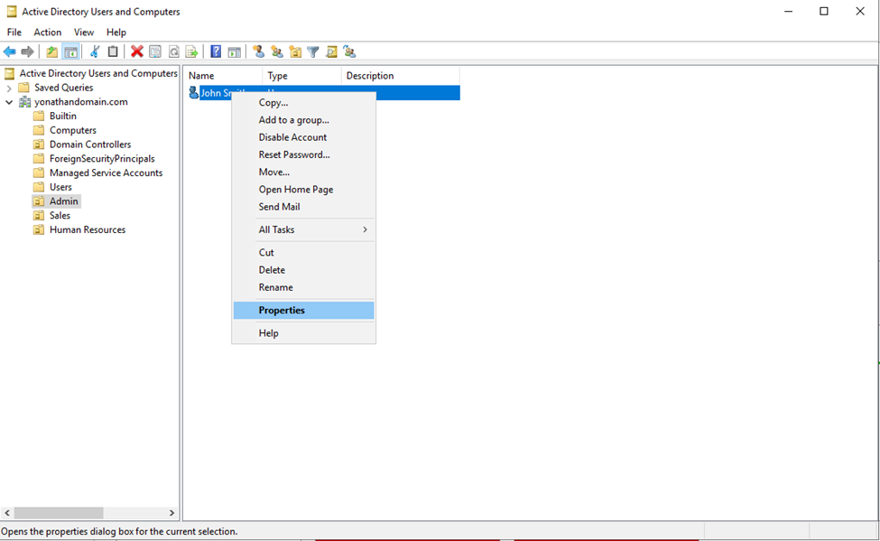
Task: Click the yonathandomain.com domain icon
Action: 24,102
